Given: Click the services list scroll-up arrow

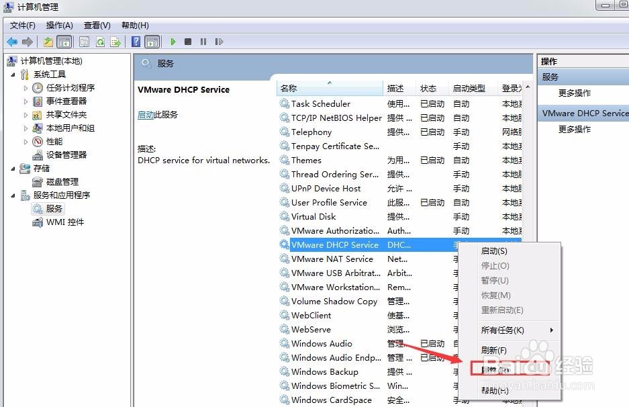Looking at the screenshot, I should click(528, 87).
